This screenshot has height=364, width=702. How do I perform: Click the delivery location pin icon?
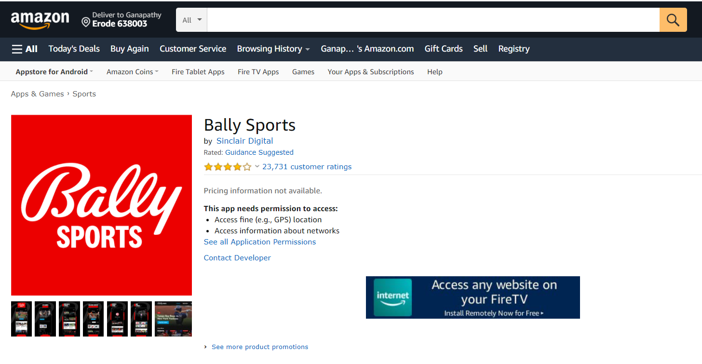click(x=86, y=21)
